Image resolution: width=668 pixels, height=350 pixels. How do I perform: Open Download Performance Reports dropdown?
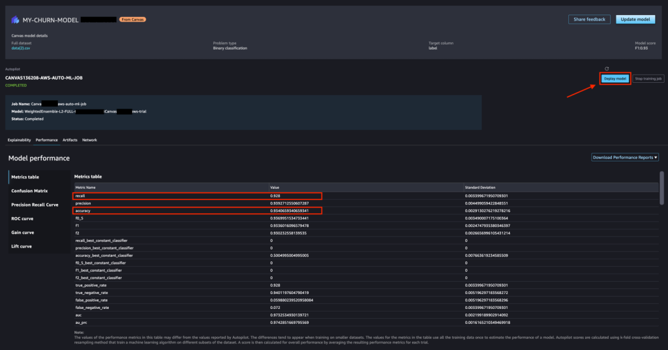point(625,158)
